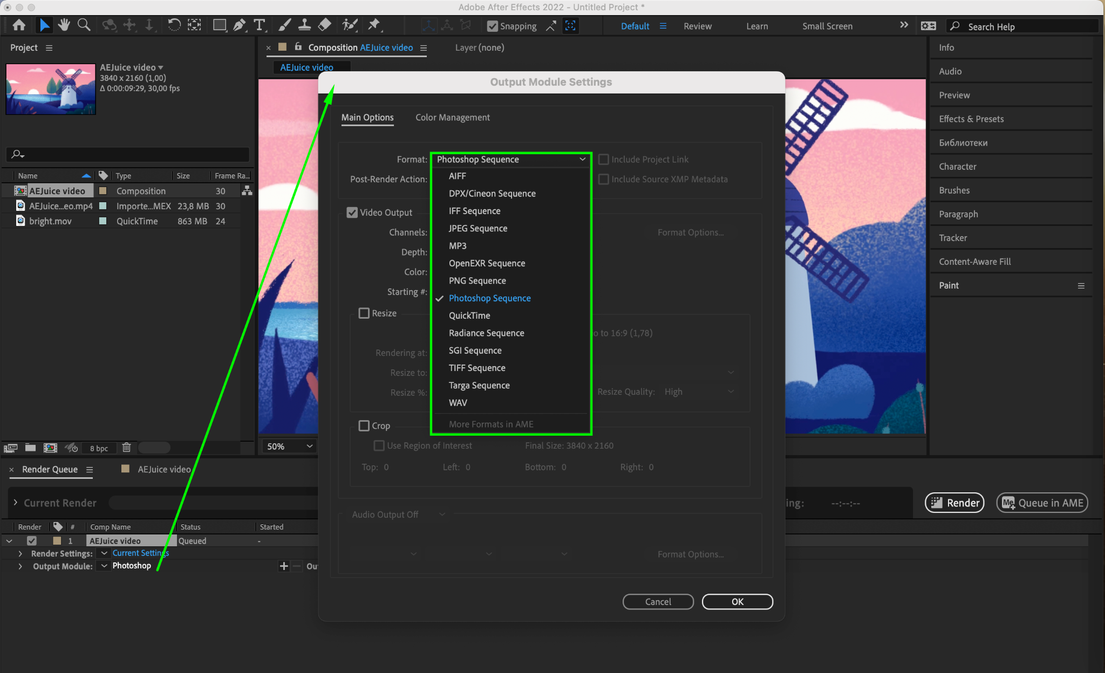
Task: Select the Hand tool
Action: coord(64,25)
